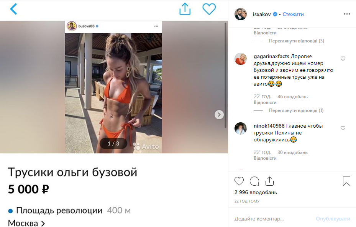Focus the 'Додайте коментар' input field
This screenshot has width=356, height=227.
point(272,219)
